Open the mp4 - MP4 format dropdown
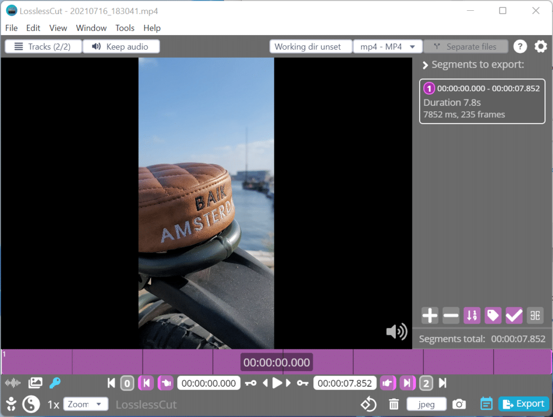553x417 pixels. [x=388, y=46]
